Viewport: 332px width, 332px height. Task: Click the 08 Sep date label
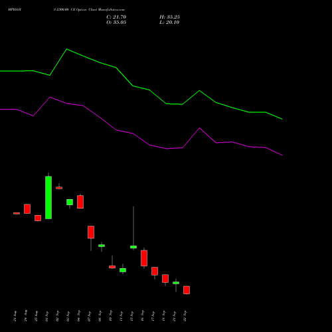pyautogui.click(x=100, y=316)
